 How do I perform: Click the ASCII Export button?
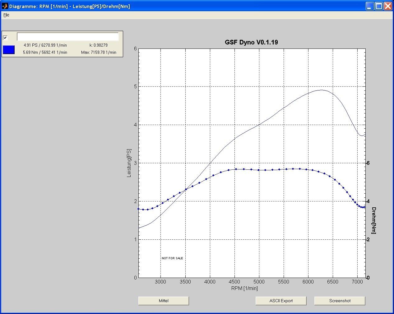point(281,301)
